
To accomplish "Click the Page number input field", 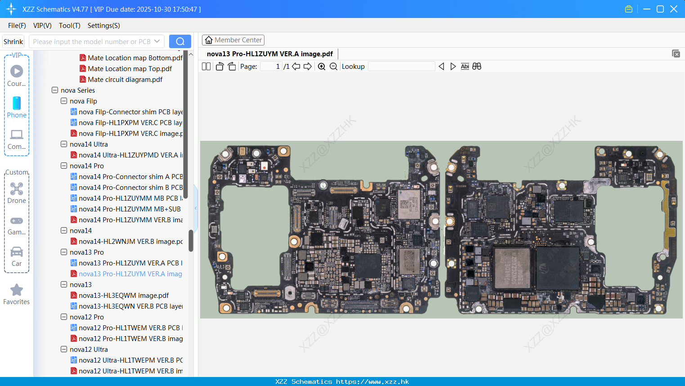I will tap(271, 67).
